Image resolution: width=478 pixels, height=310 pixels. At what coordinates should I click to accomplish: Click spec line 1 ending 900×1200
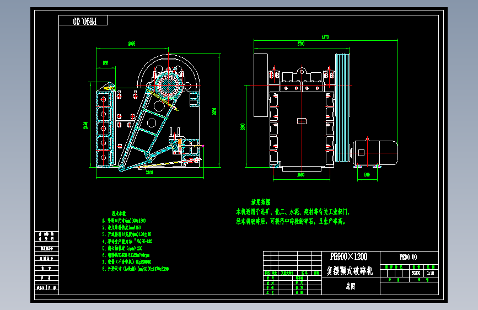pyautogui.click(x=124, y=221)
